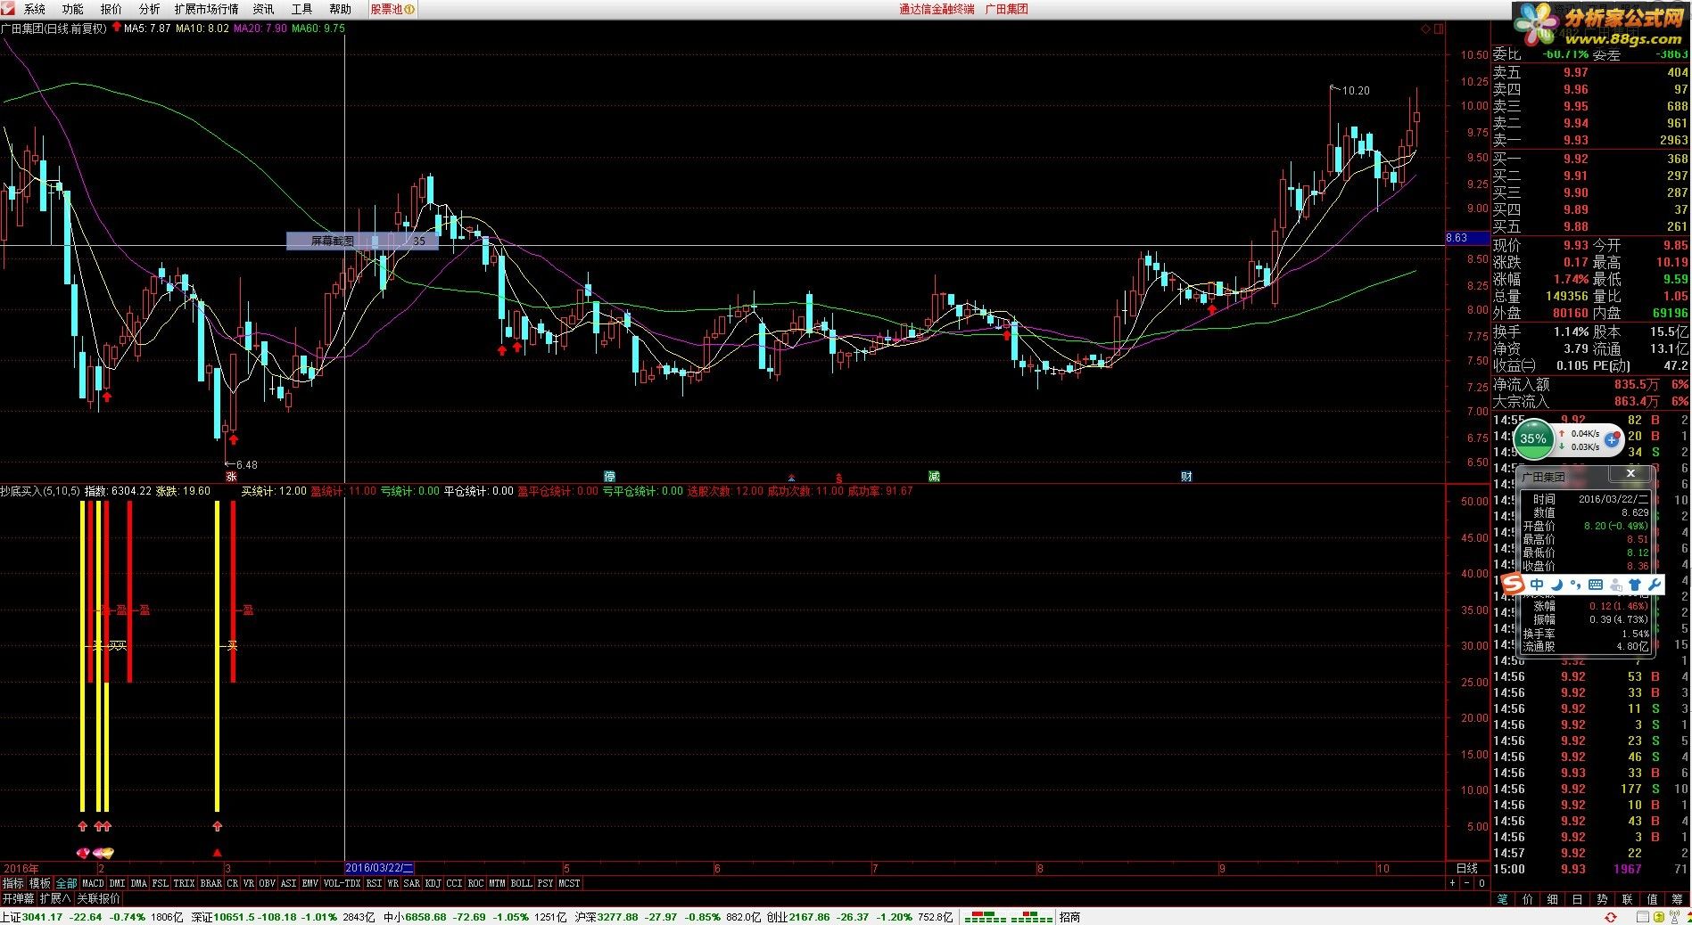Switch to the 笔 tick tab

tap(1503, 899)
